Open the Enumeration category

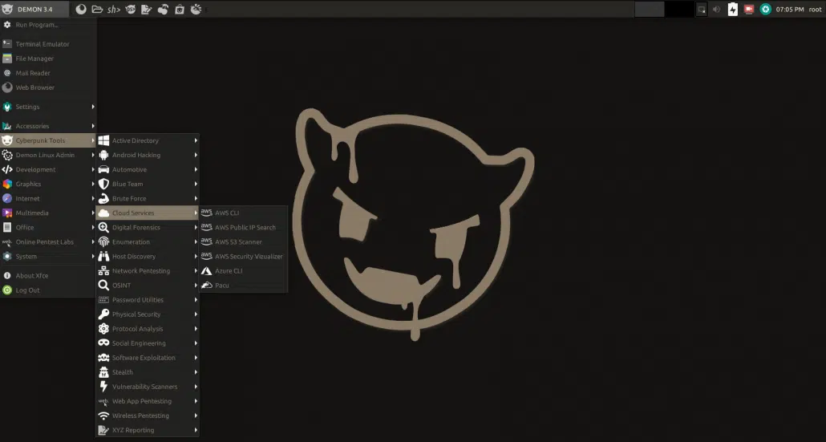[148, 241]
